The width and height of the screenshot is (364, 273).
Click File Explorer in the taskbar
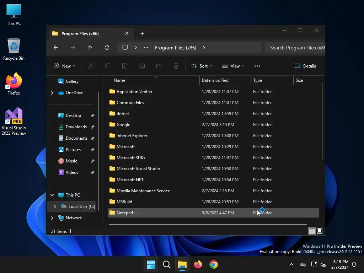coord(182,264)
